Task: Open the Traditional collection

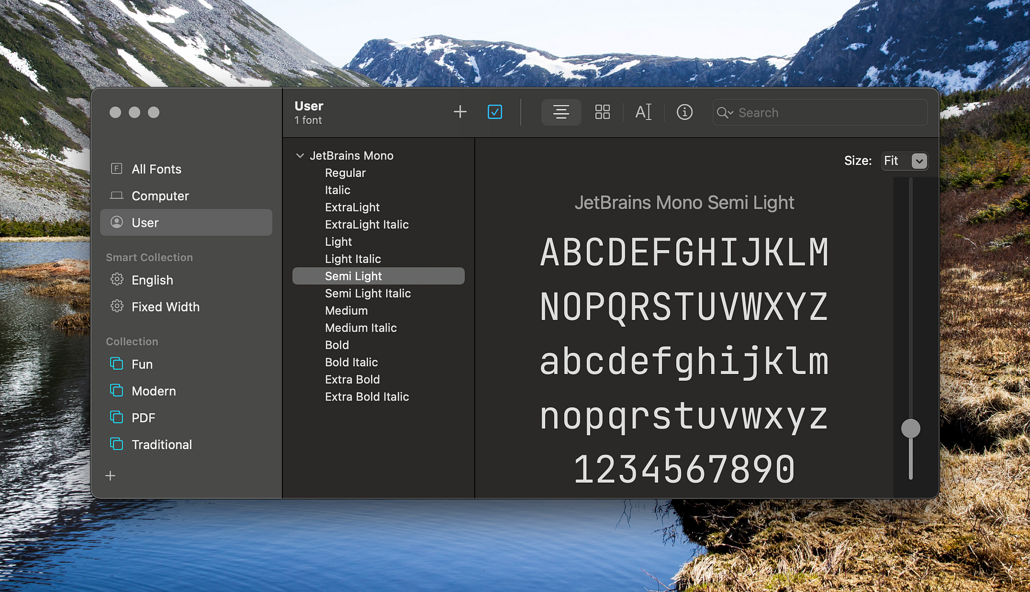Action: click(x=186, y=445)
